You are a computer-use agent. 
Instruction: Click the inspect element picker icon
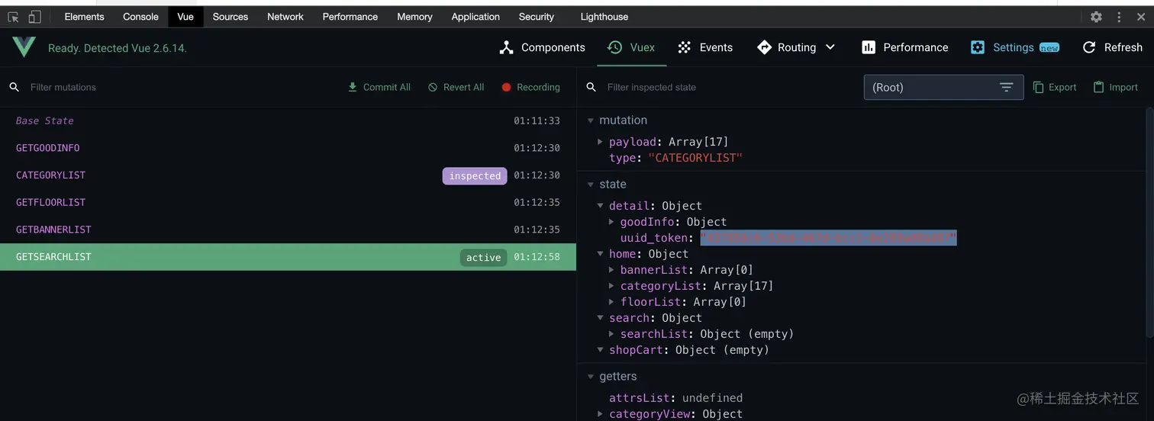(x=14, y=17)
